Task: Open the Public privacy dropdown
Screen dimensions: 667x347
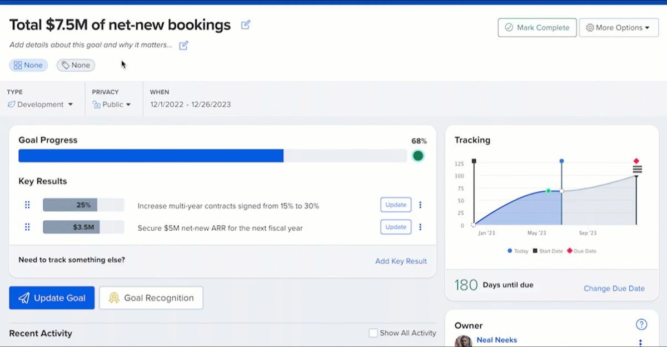Action: coord(112,105)
